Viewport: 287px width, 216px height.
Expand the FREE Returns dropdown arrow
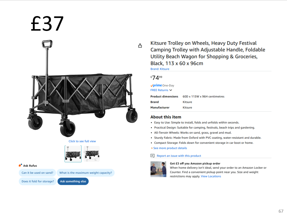pos(171,90)
